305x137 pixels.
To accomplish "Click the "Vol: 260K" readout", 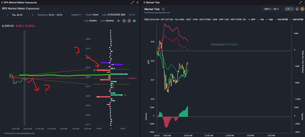I will (180, 20).
